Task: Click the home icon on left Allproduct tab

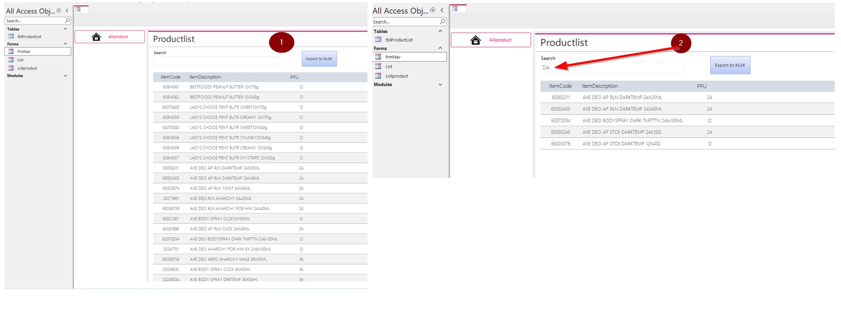Action: [x=96, y=37]
